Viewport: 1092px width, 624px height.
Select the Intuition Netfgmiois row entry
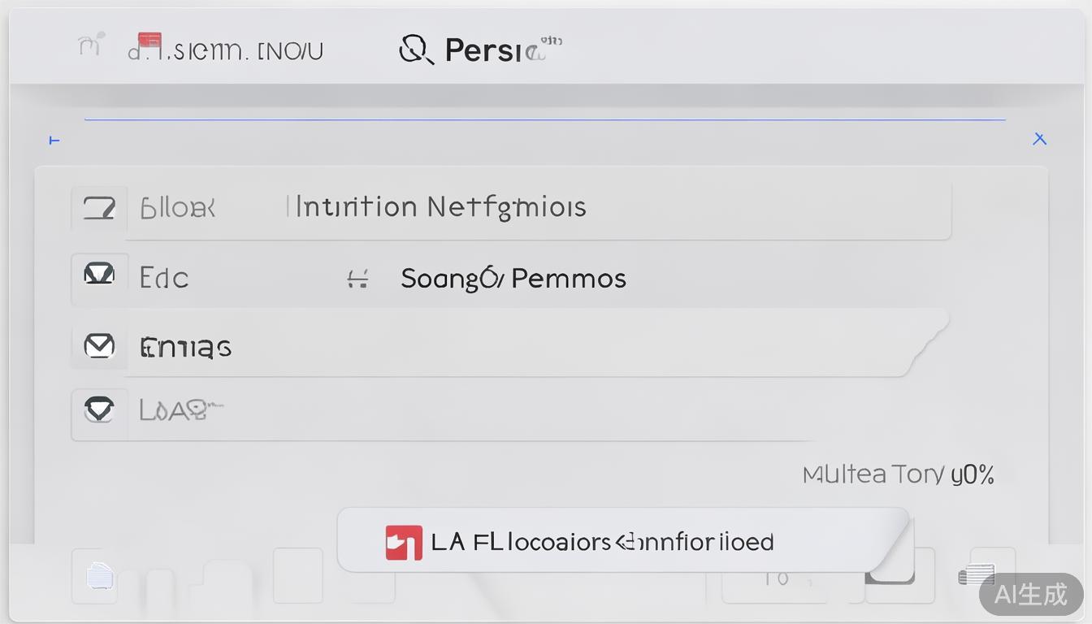(440, 207)
